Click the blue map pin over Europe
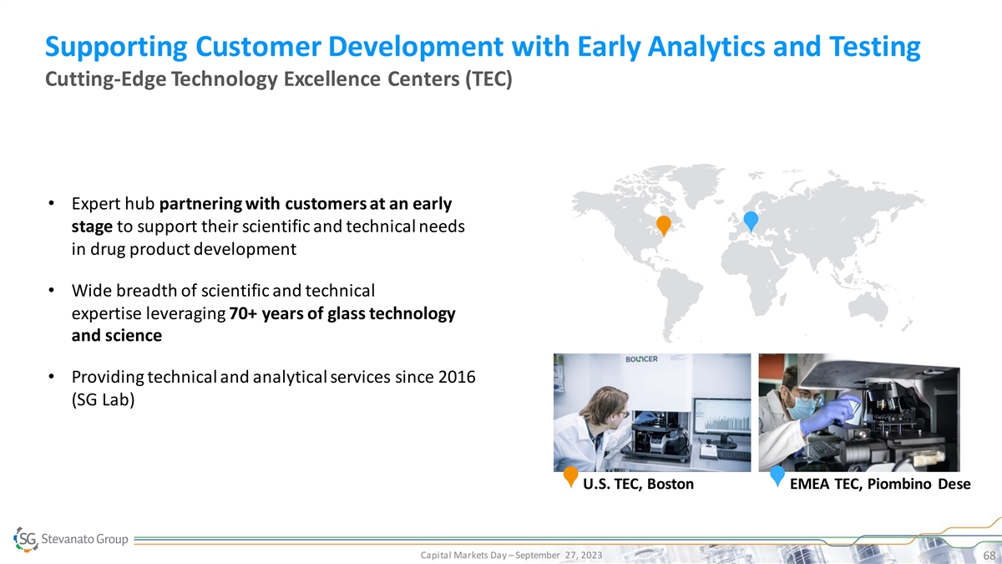The image size is (1002, 564). [751, 220]
